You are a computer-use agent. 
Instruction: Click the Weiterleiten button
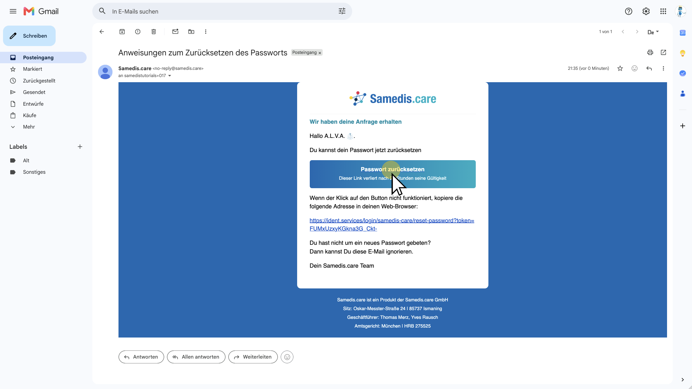pyautogui.click(x=253, y=357)
